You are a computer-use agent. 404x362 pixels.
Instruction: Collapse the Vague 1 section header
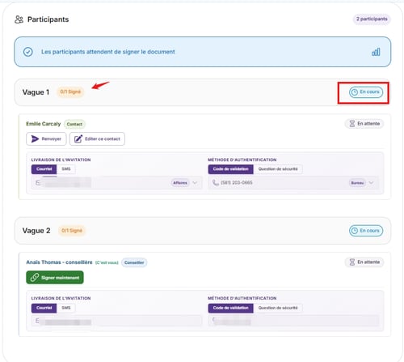click(x=203, y=92)
